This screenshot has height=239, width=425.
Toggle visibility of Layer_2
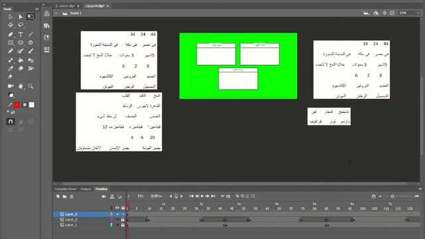click(118, 220)
